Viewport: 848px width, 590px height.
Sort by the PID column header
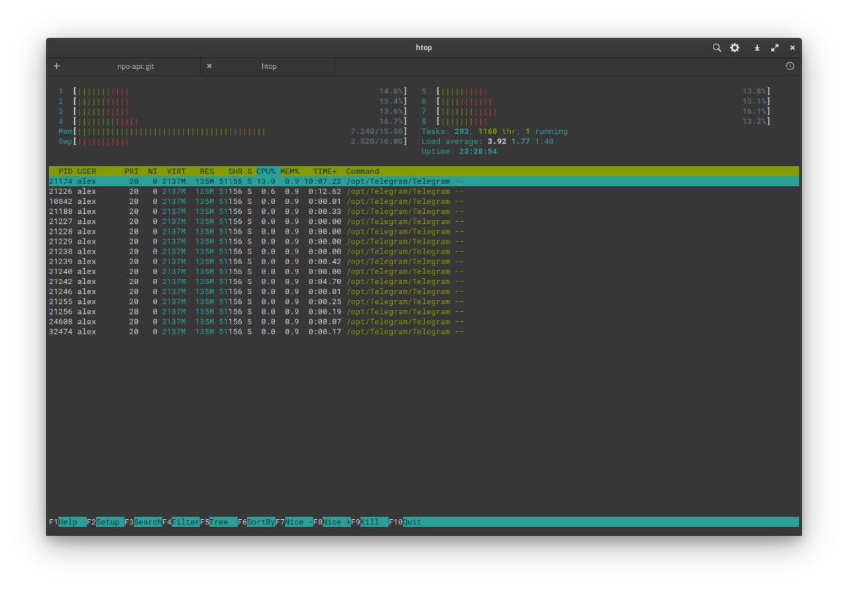coord(66,172)
